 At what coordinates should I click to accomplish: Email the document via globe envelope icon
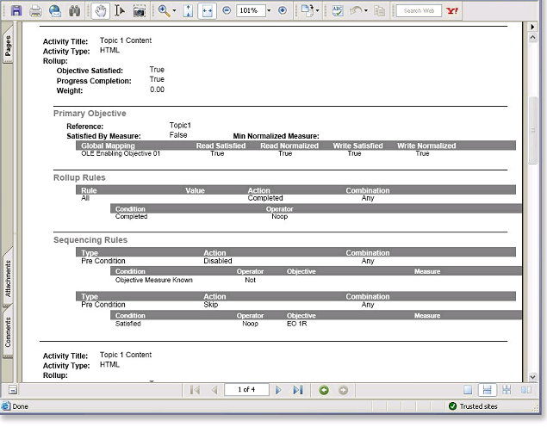click(55, 11)
